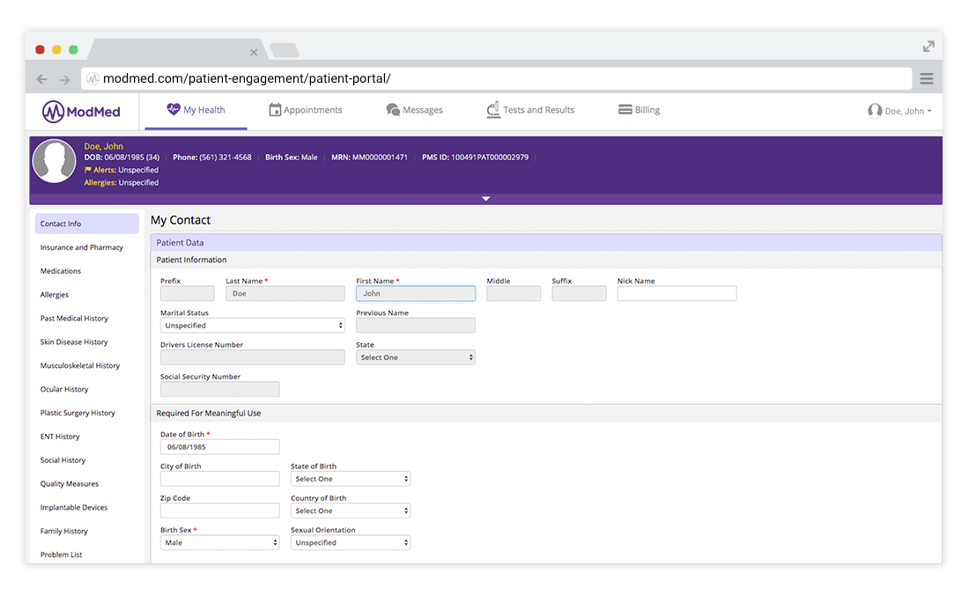Open the Billing icon
Screen dimensions: 969x595
tap(625, 108)
